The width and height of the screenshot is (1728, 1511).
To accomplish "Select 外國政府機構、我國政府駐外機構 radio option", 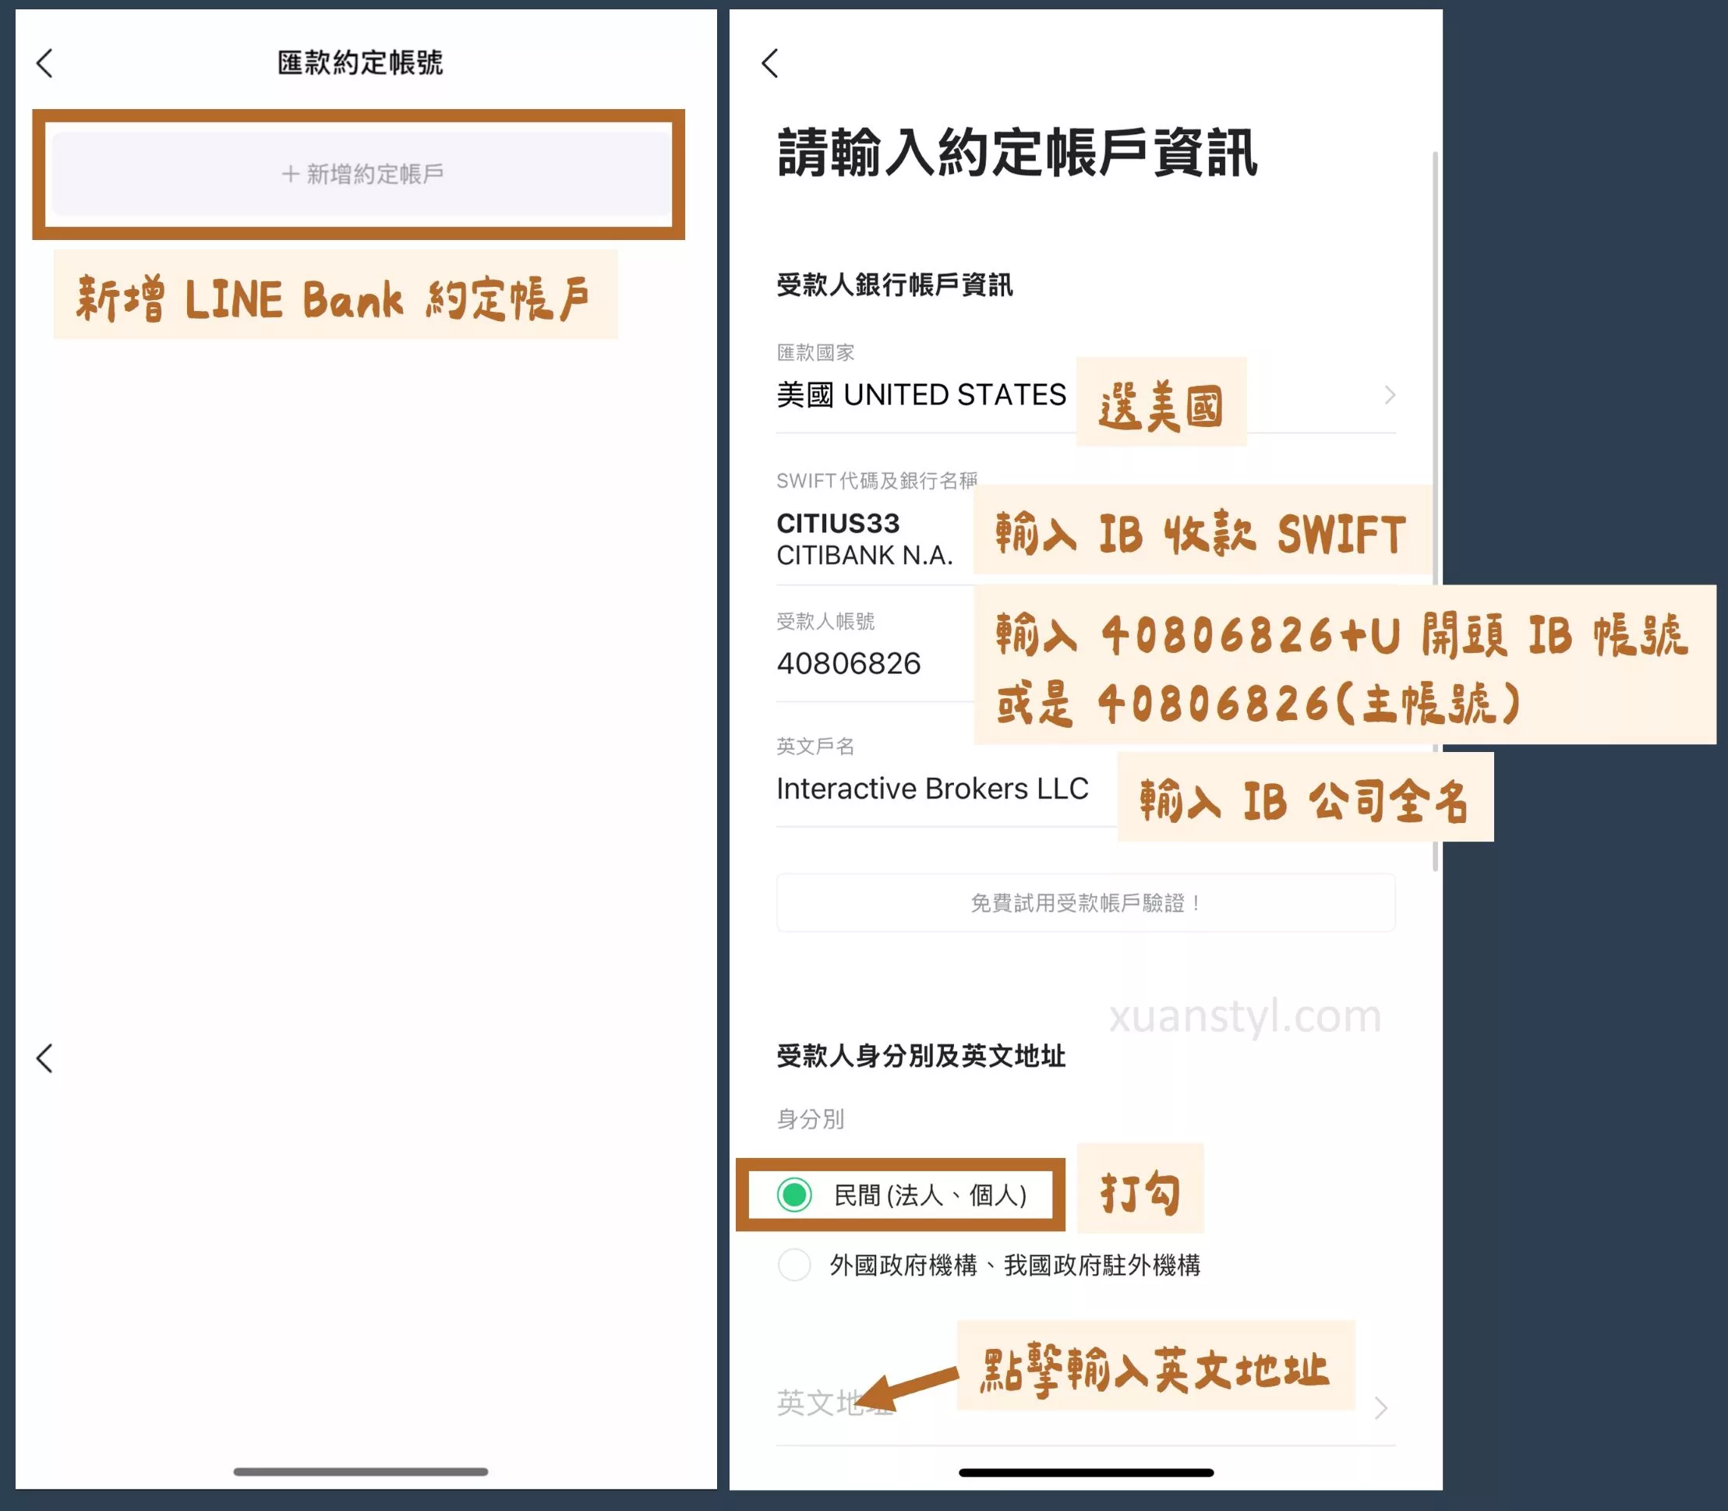I will tap(794, 1265).
